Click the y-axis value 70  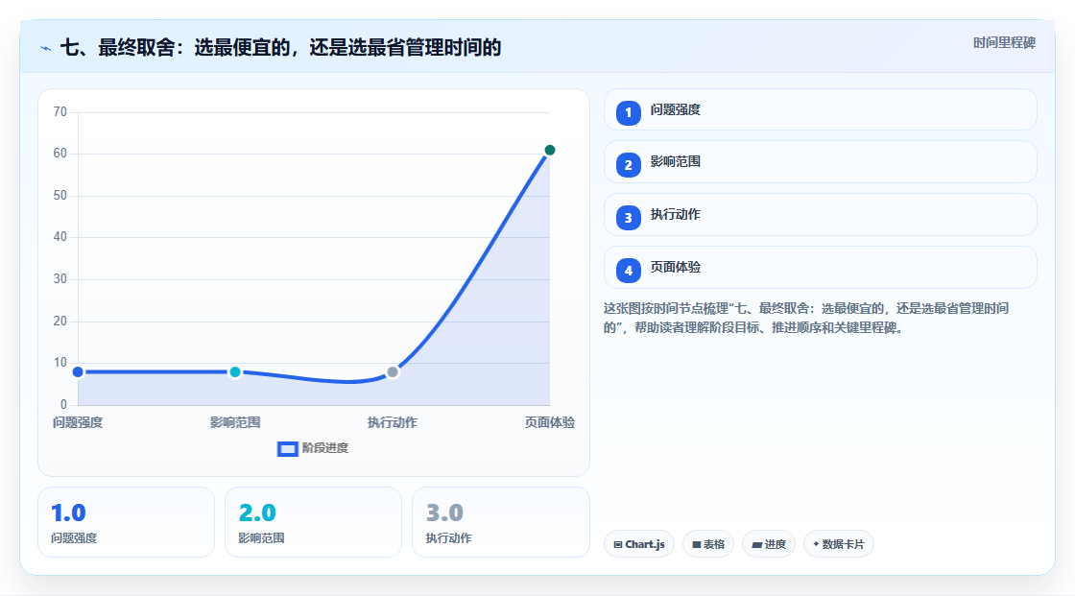[x=60, y=111]
